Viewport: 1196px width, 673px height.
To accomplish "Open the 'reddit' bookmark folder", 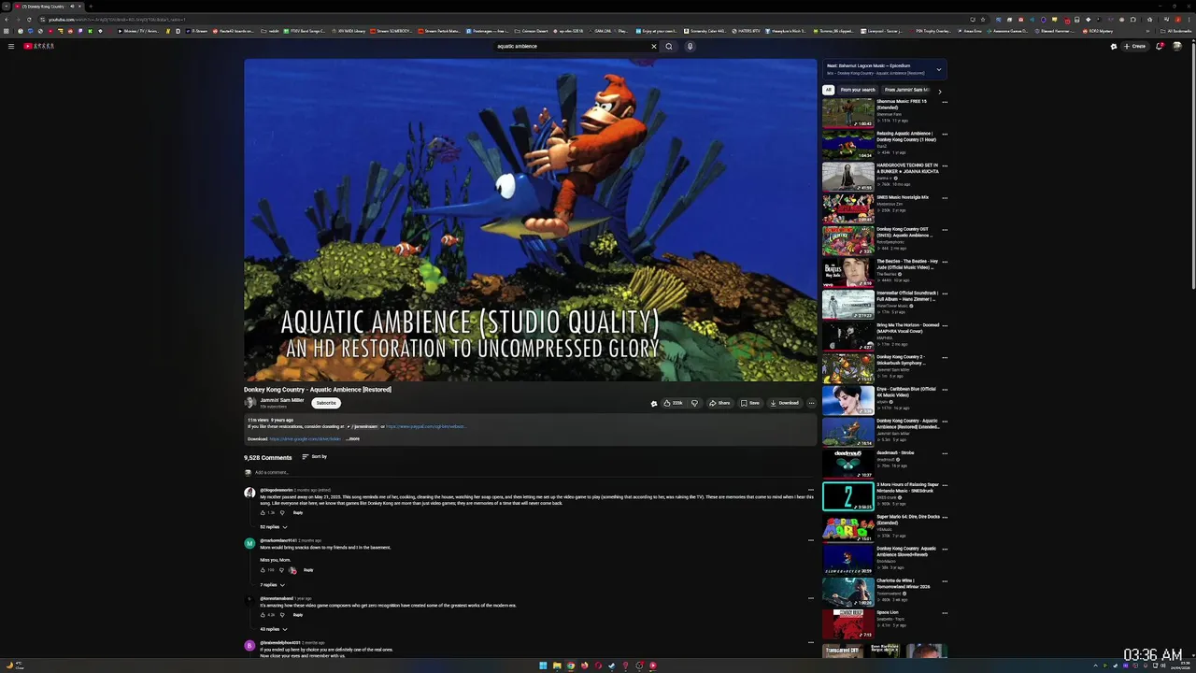I will pyautogui.click(x=271, y=31).
